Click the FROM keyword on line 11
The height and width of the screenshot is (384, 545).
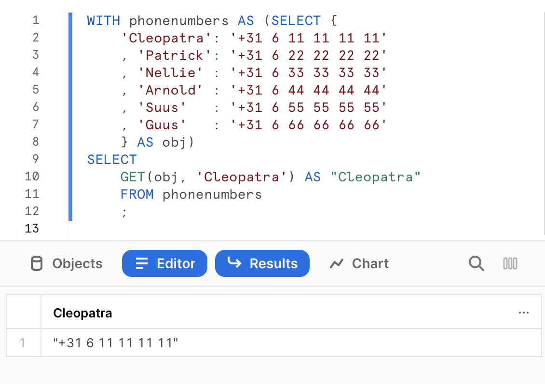click(137, 194)
